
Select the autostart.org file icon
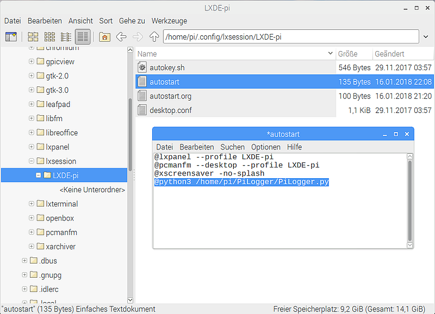click(x=142, y=96)
